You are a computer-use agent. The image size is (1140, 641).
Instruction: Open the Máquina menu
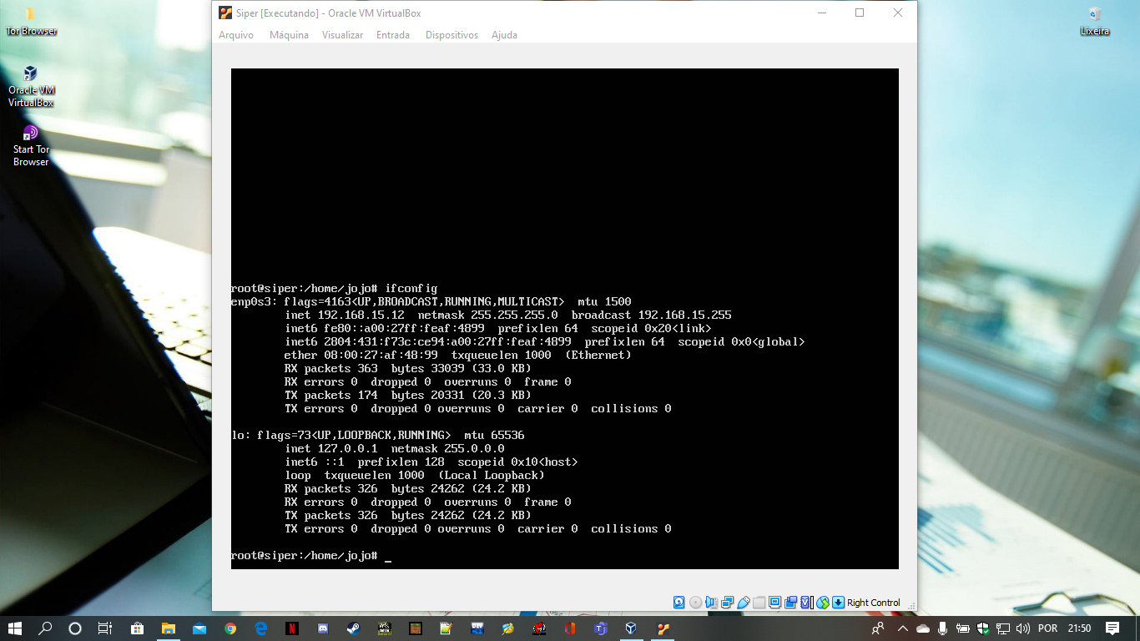[x=289, y=35]
